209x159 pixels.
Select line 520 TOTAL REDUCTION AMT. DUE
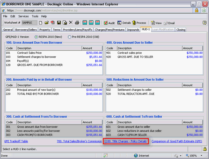point(154,94)
